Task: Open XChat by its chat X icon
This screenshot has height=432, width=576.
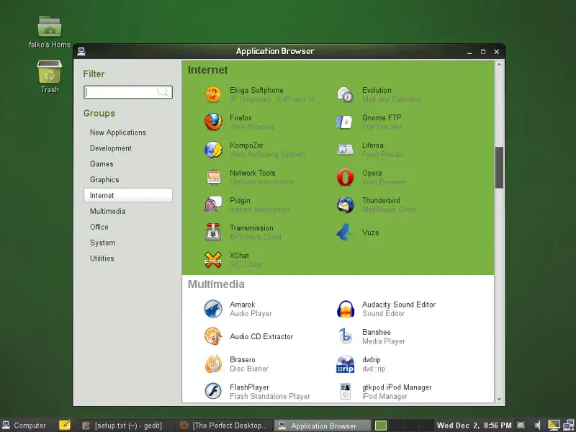Action: 213,260
